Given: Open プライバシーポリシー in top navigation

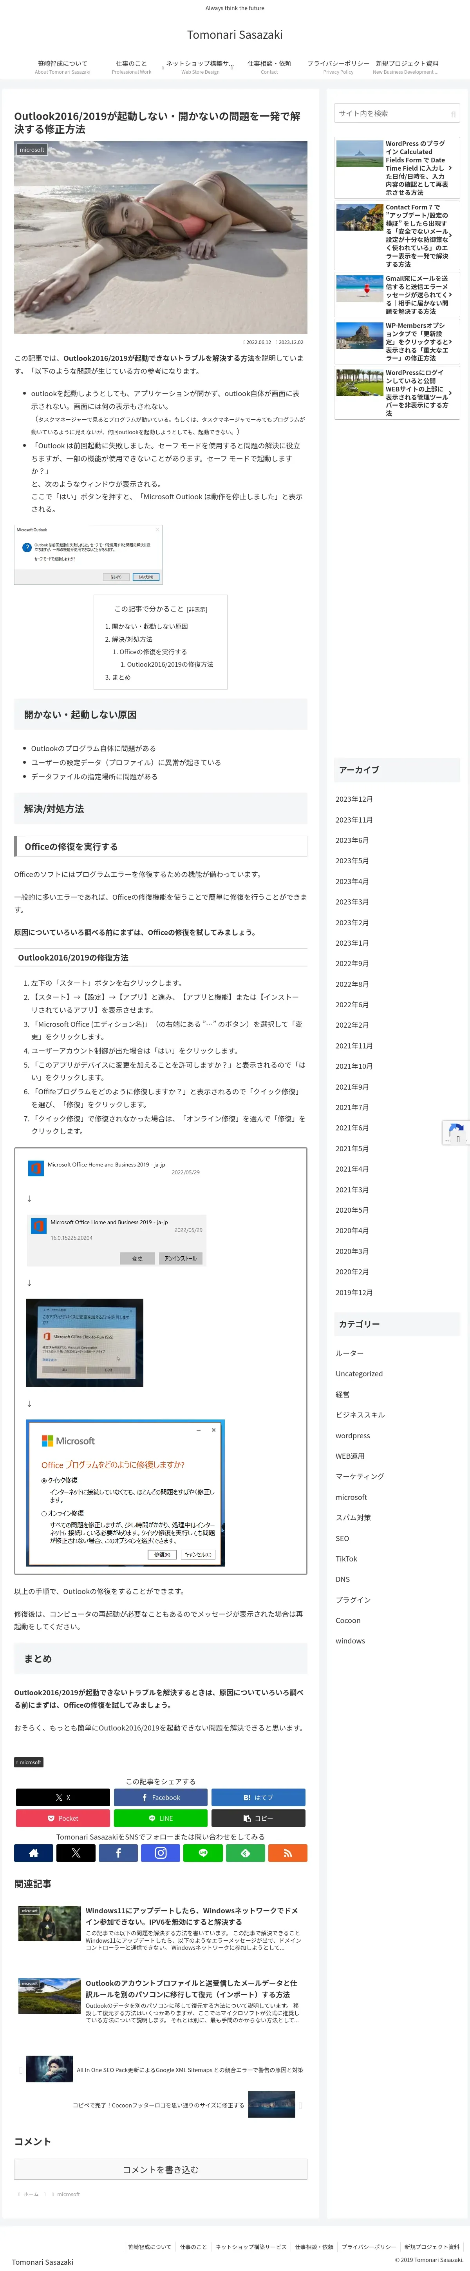Looking at the screenshot, I should [x=338, y=67].
